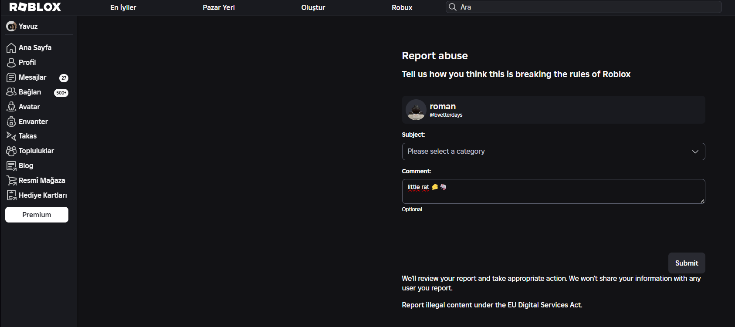Open the En İyiler top menu

point(123,7)
